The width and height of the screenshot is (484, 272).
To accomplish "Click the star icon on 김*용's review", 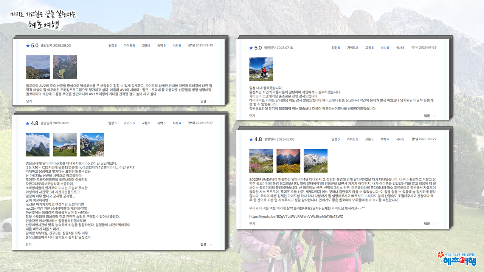I will tap(28, 46).
